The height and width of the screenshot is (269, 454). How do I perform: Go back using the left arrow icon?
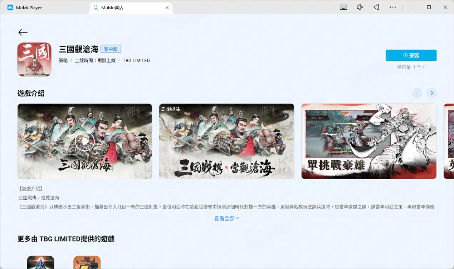click(23, 33)
